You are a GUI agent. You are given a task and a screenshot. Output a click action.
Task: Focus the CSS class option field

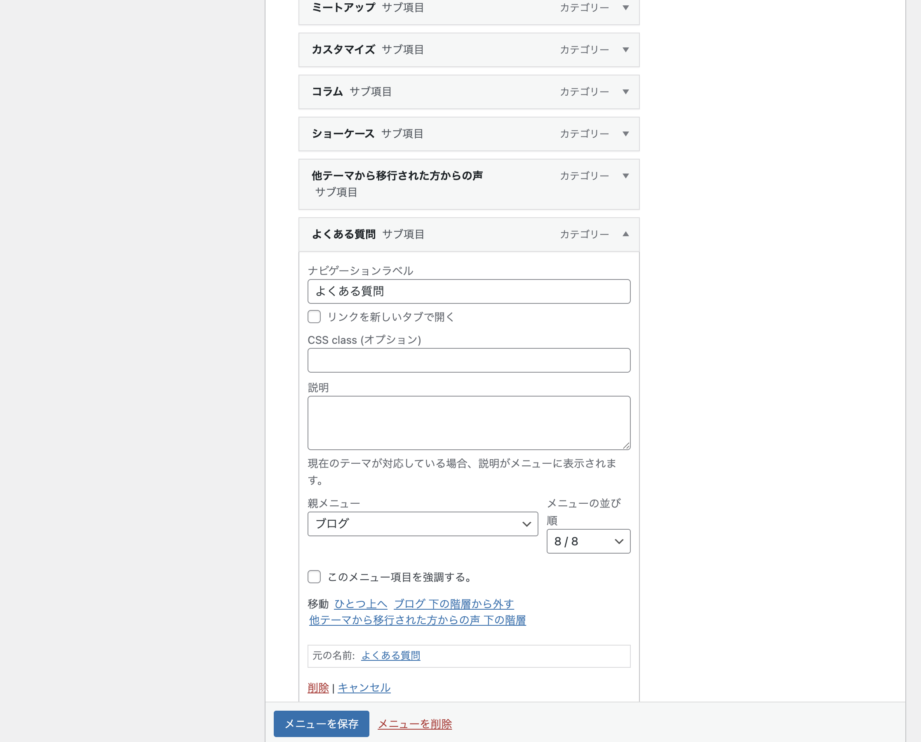pos(468,360)
